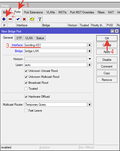The height and width of the screenshot is (151, 120).
Task: Click the blue checkmark enable icon
Action: click(x=18, y=19)
